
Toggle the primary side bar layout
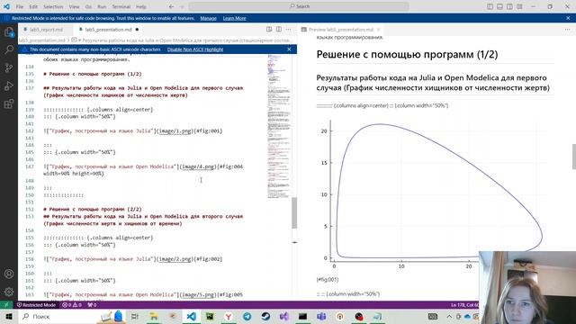(x=490, y=6)
